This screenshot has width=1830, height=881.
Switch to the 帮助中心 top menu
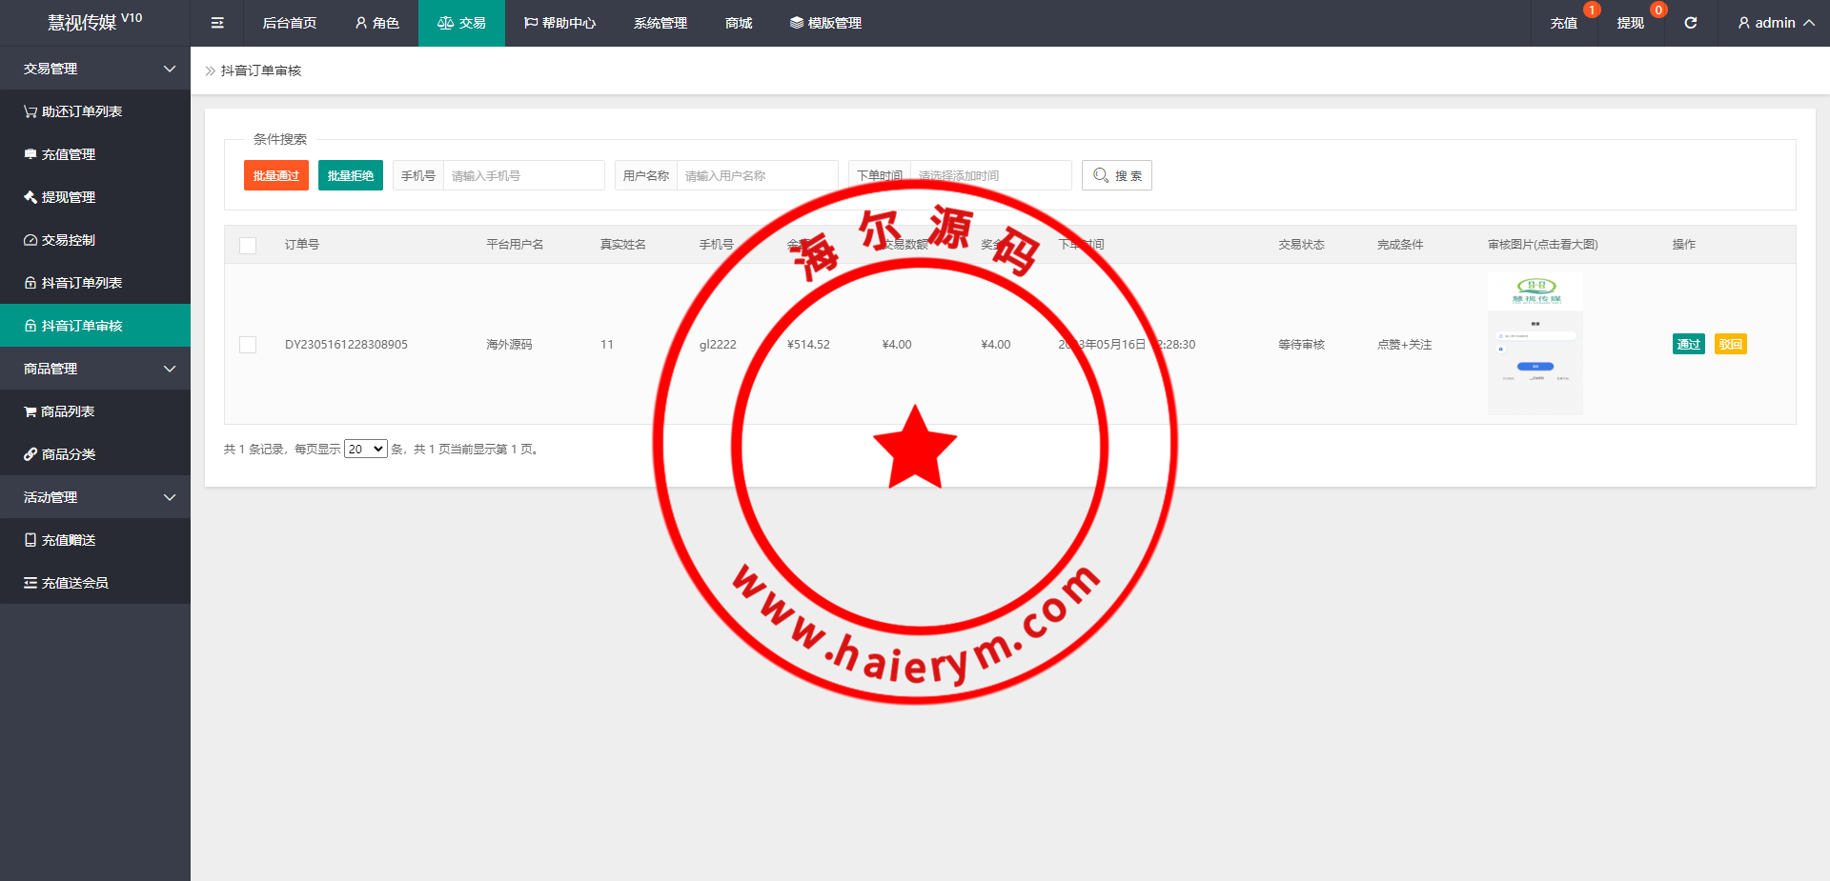[559, 23]
